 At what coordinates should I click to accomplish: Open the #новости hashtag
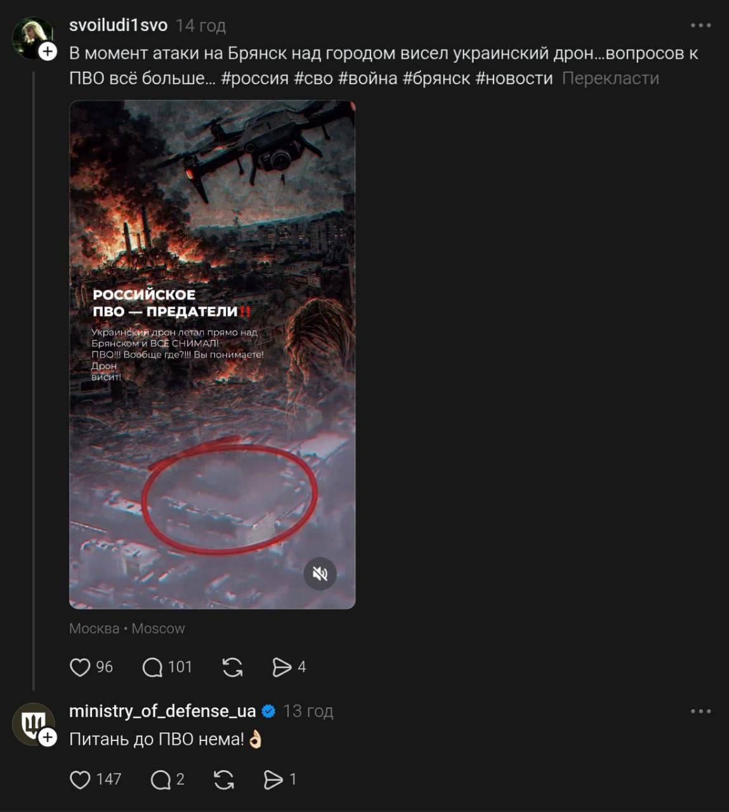(x=514, y=79)
